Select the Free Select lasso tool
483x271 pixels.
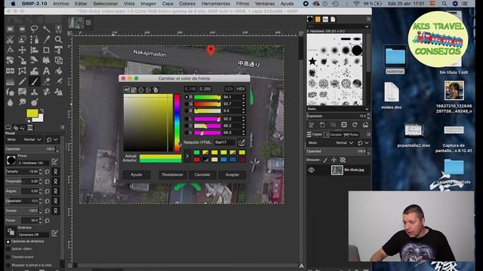coord(34,29)
